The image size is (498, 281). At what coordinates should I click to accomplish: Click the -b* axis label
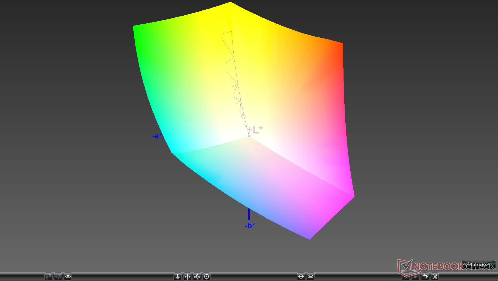click(x=250, y=225)
